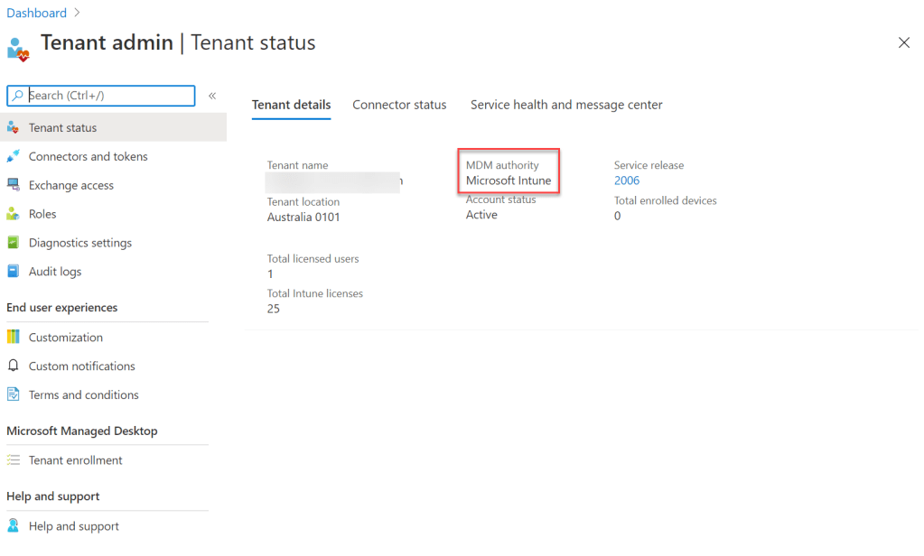Click the Audit logs icon
This screenshot has width=924, height=556.
click(x=13, y=272)
